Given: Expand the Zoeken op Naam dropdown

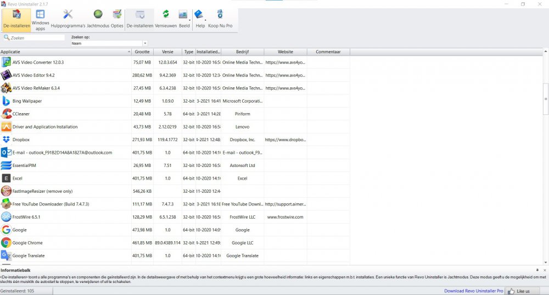Looking at the screenshot, I should [145, 43].
